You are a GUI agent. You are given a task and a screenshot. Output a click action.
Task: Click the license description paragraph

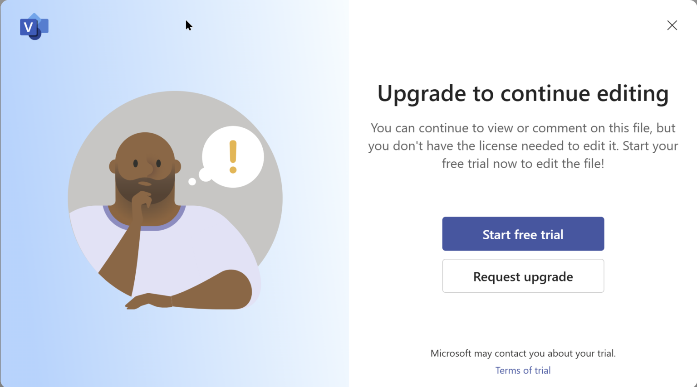point(523,145)
